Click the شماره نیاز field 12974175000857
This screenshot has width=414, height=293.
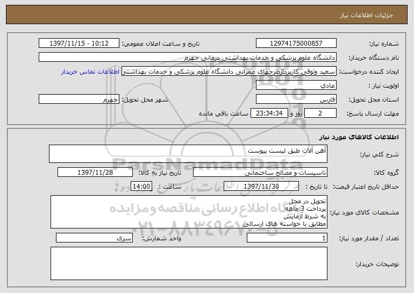coord(296,44)
